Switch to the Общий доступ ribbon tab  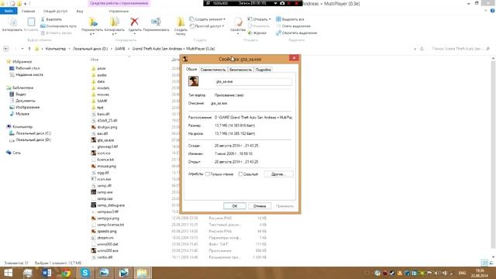coord(55,11)
